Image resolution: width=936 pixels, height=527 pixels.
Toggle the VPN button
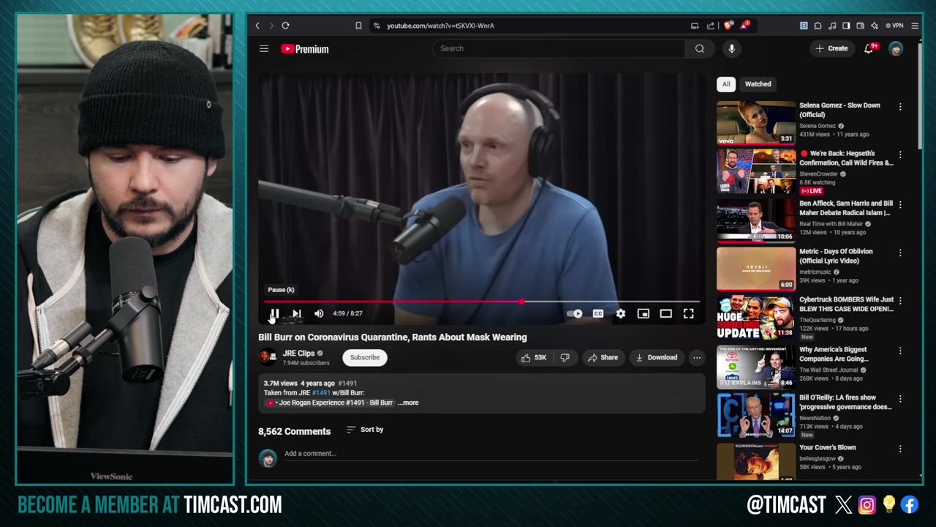[x=894, y=26]
